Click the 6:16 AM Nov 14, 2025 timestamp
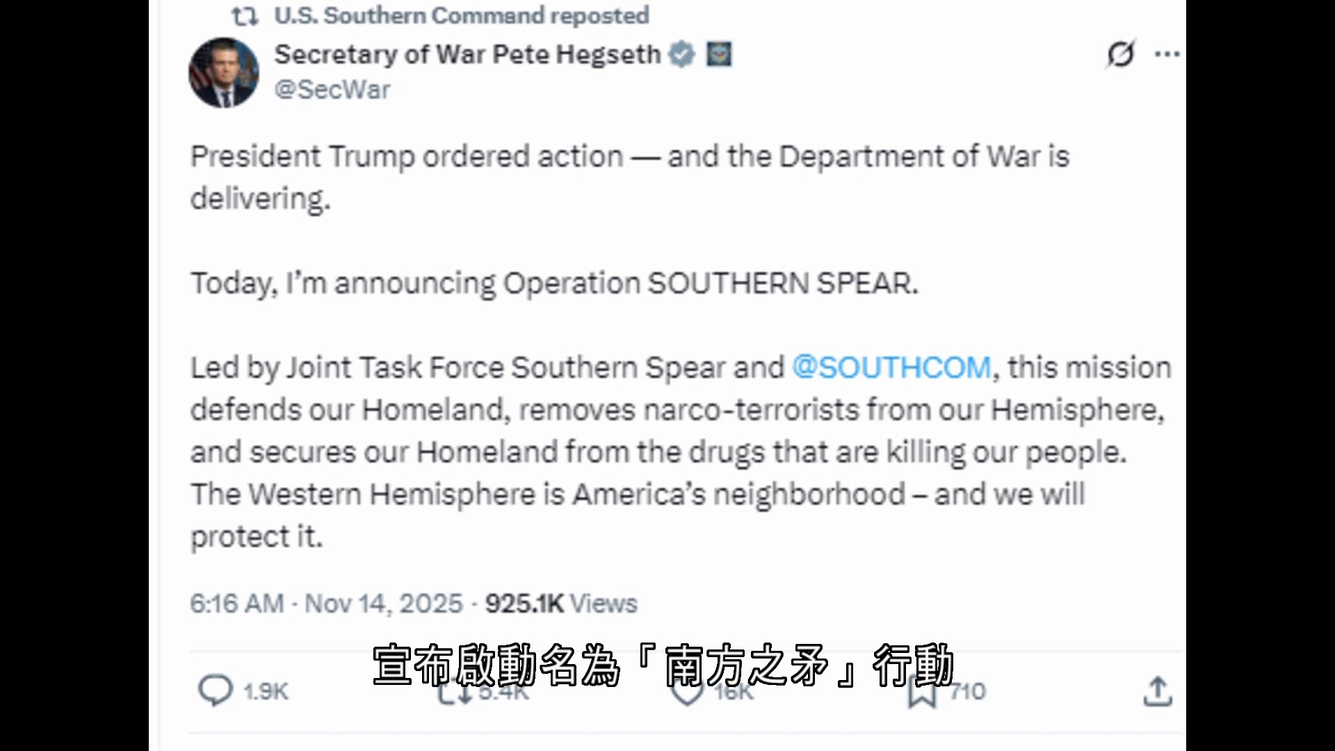 326,604
